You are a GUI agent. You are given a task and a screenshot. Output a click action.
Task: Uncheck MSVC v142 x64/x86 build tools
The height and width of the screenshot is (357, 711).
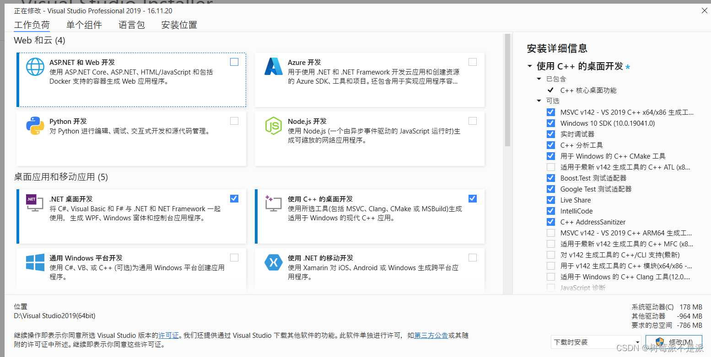coord(551,112)
